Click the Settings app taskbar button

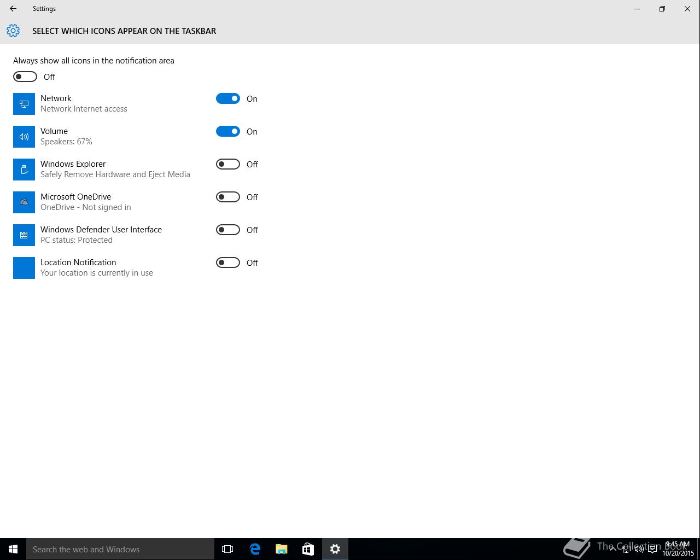tap(335, 549)
